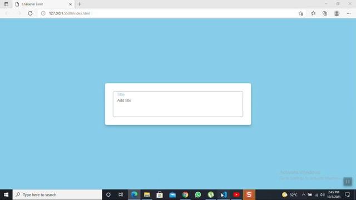Launch Google Chrome from the taskbar
The image size is (356, 200).
coord(185,194)
